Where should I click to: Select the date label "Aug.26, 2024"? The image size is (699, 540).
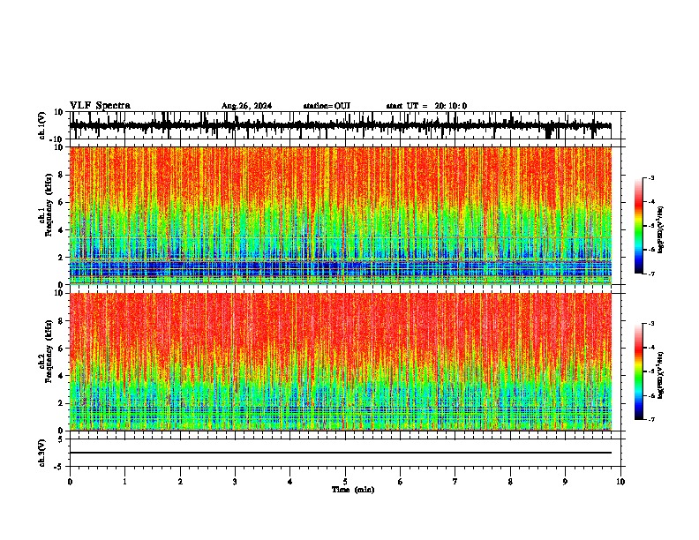(246, 106)
